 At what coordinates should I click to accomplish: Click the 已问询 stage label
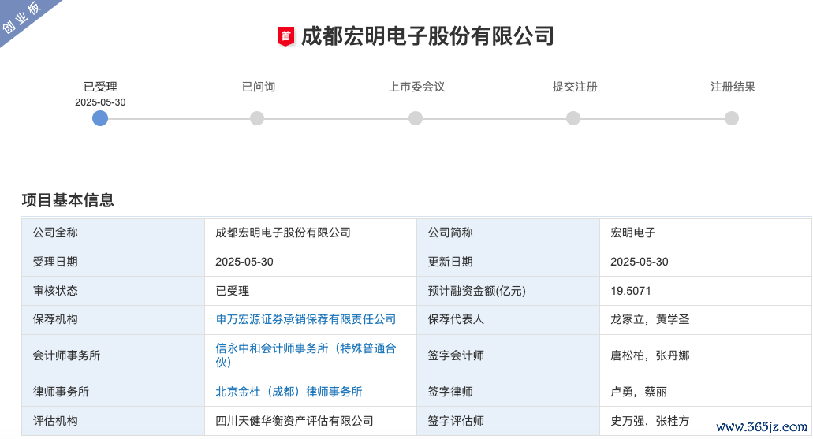pyautogui.click(x=258, y=87)
